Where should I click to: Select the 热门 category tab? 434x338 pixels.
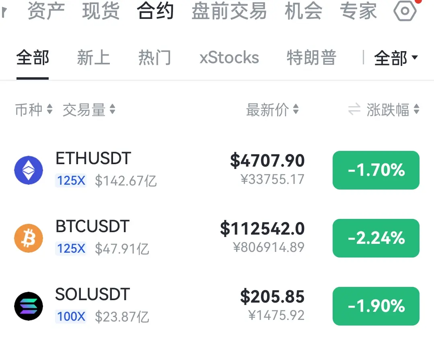click(x=155, y=58)
